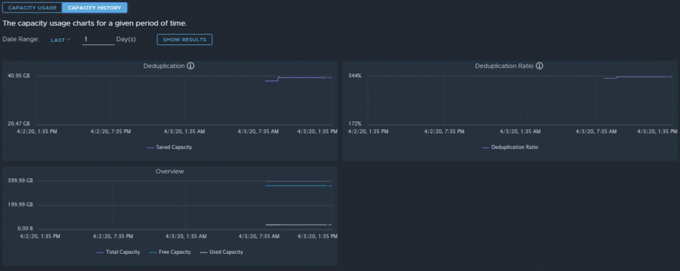The height and width of the screenshot is (271, 680).
Task: Click the Free Capacity legend color marker
Action: [153, 252]
